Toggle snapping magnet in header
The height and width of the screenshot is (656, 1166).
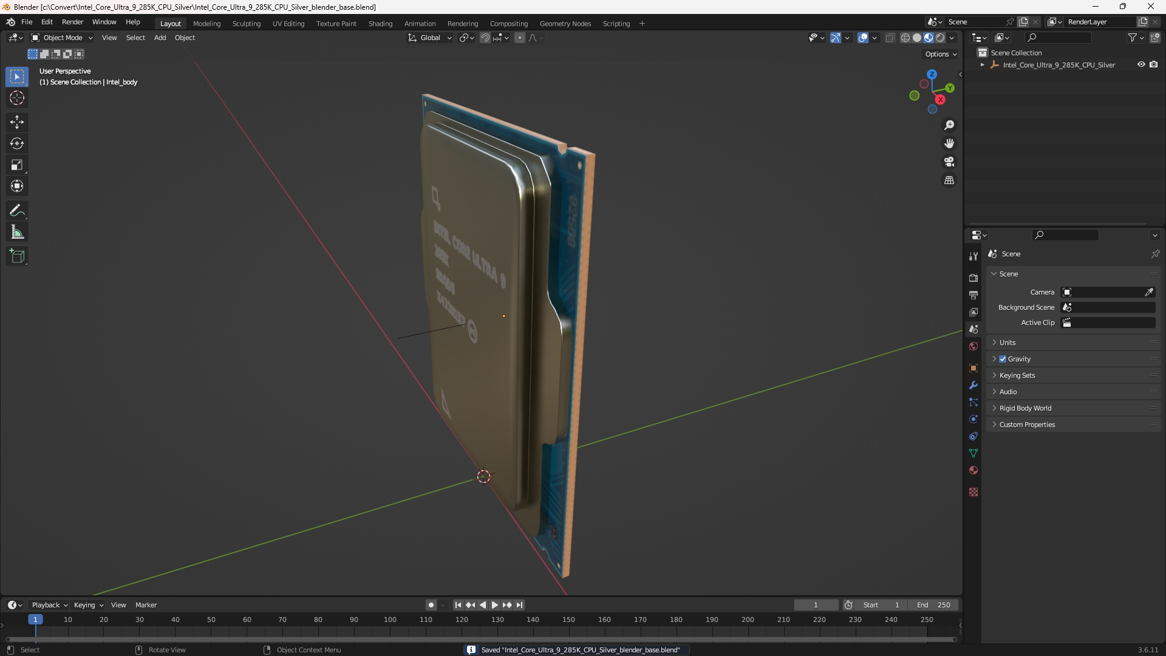point(485,38)
